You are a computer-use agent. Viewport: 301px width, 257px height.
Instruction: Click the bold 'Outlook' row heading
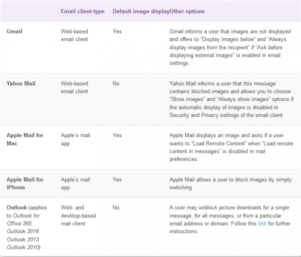click(17, 207)
